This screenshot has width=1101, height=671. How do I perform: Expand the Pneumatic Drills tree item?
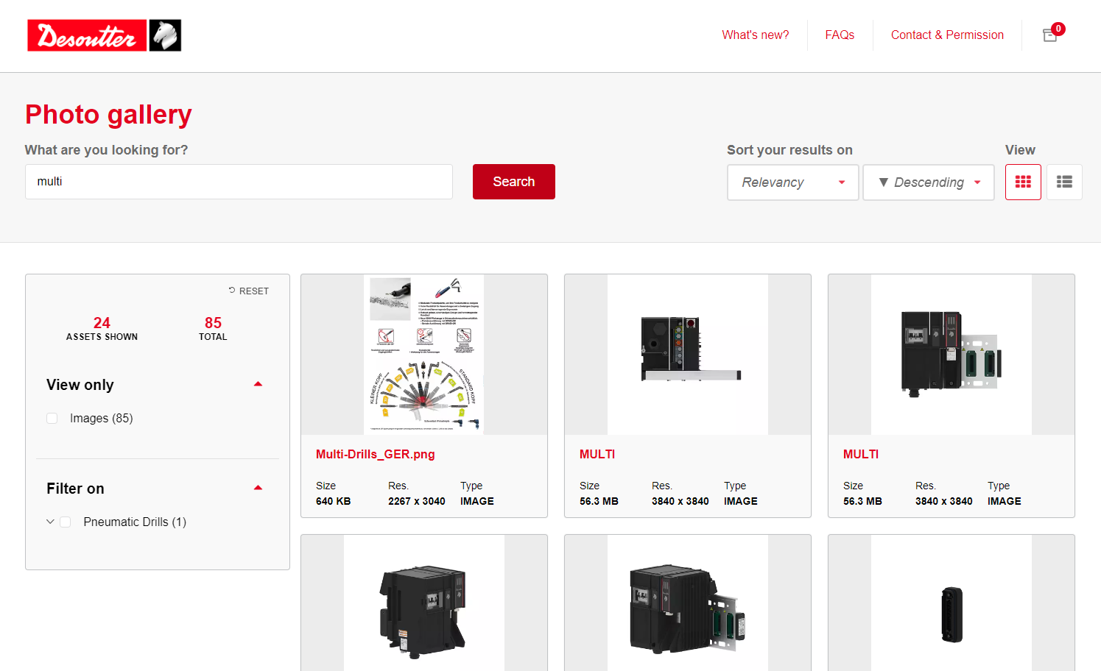coord(49,522)
